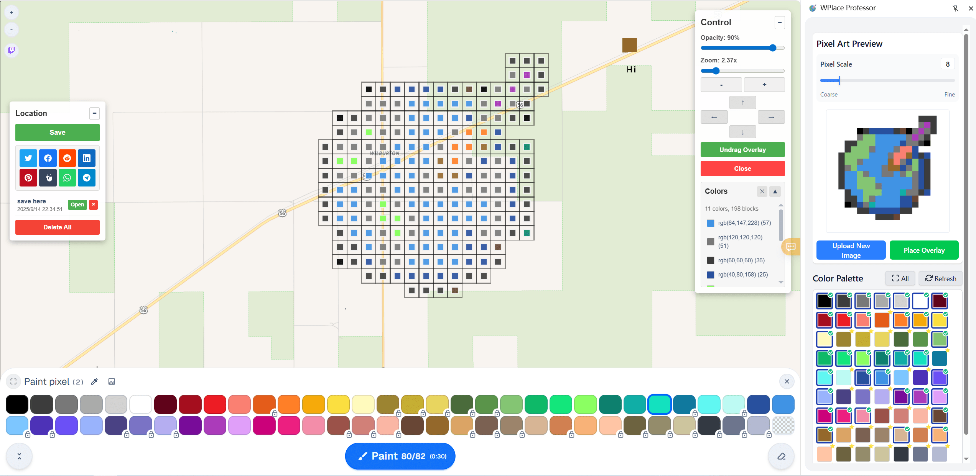Open the Twitch icon on map
976x476 pixels.
click(12, 50)
